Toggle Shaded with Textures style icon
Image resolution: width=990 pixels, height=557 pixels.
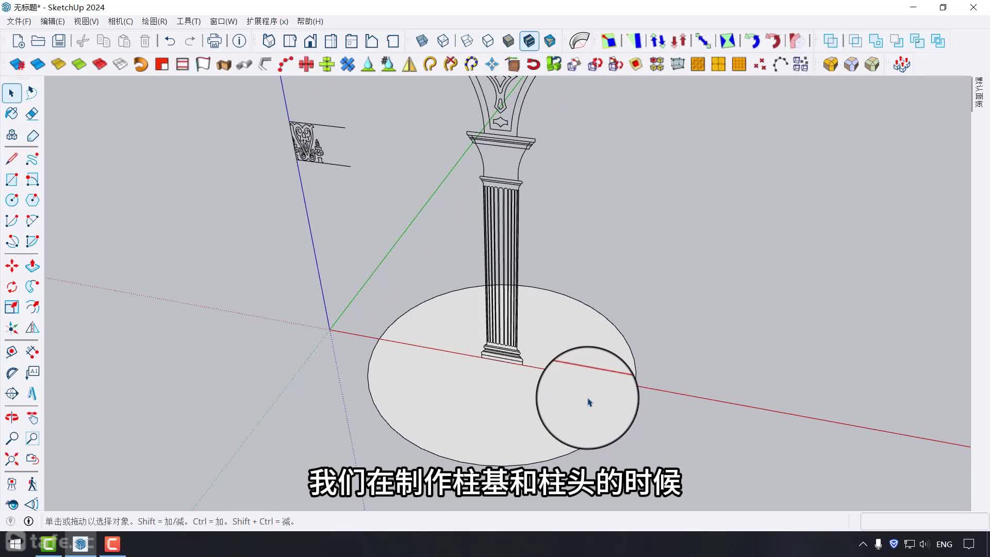530,41
